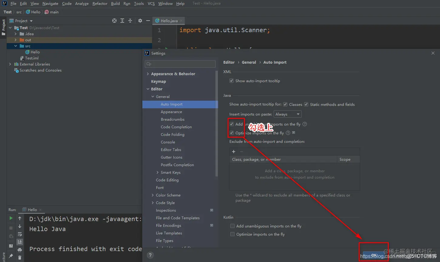Expand the out folder in Project tree
This screenshot has width=440, height=262.
coord(15,40)
